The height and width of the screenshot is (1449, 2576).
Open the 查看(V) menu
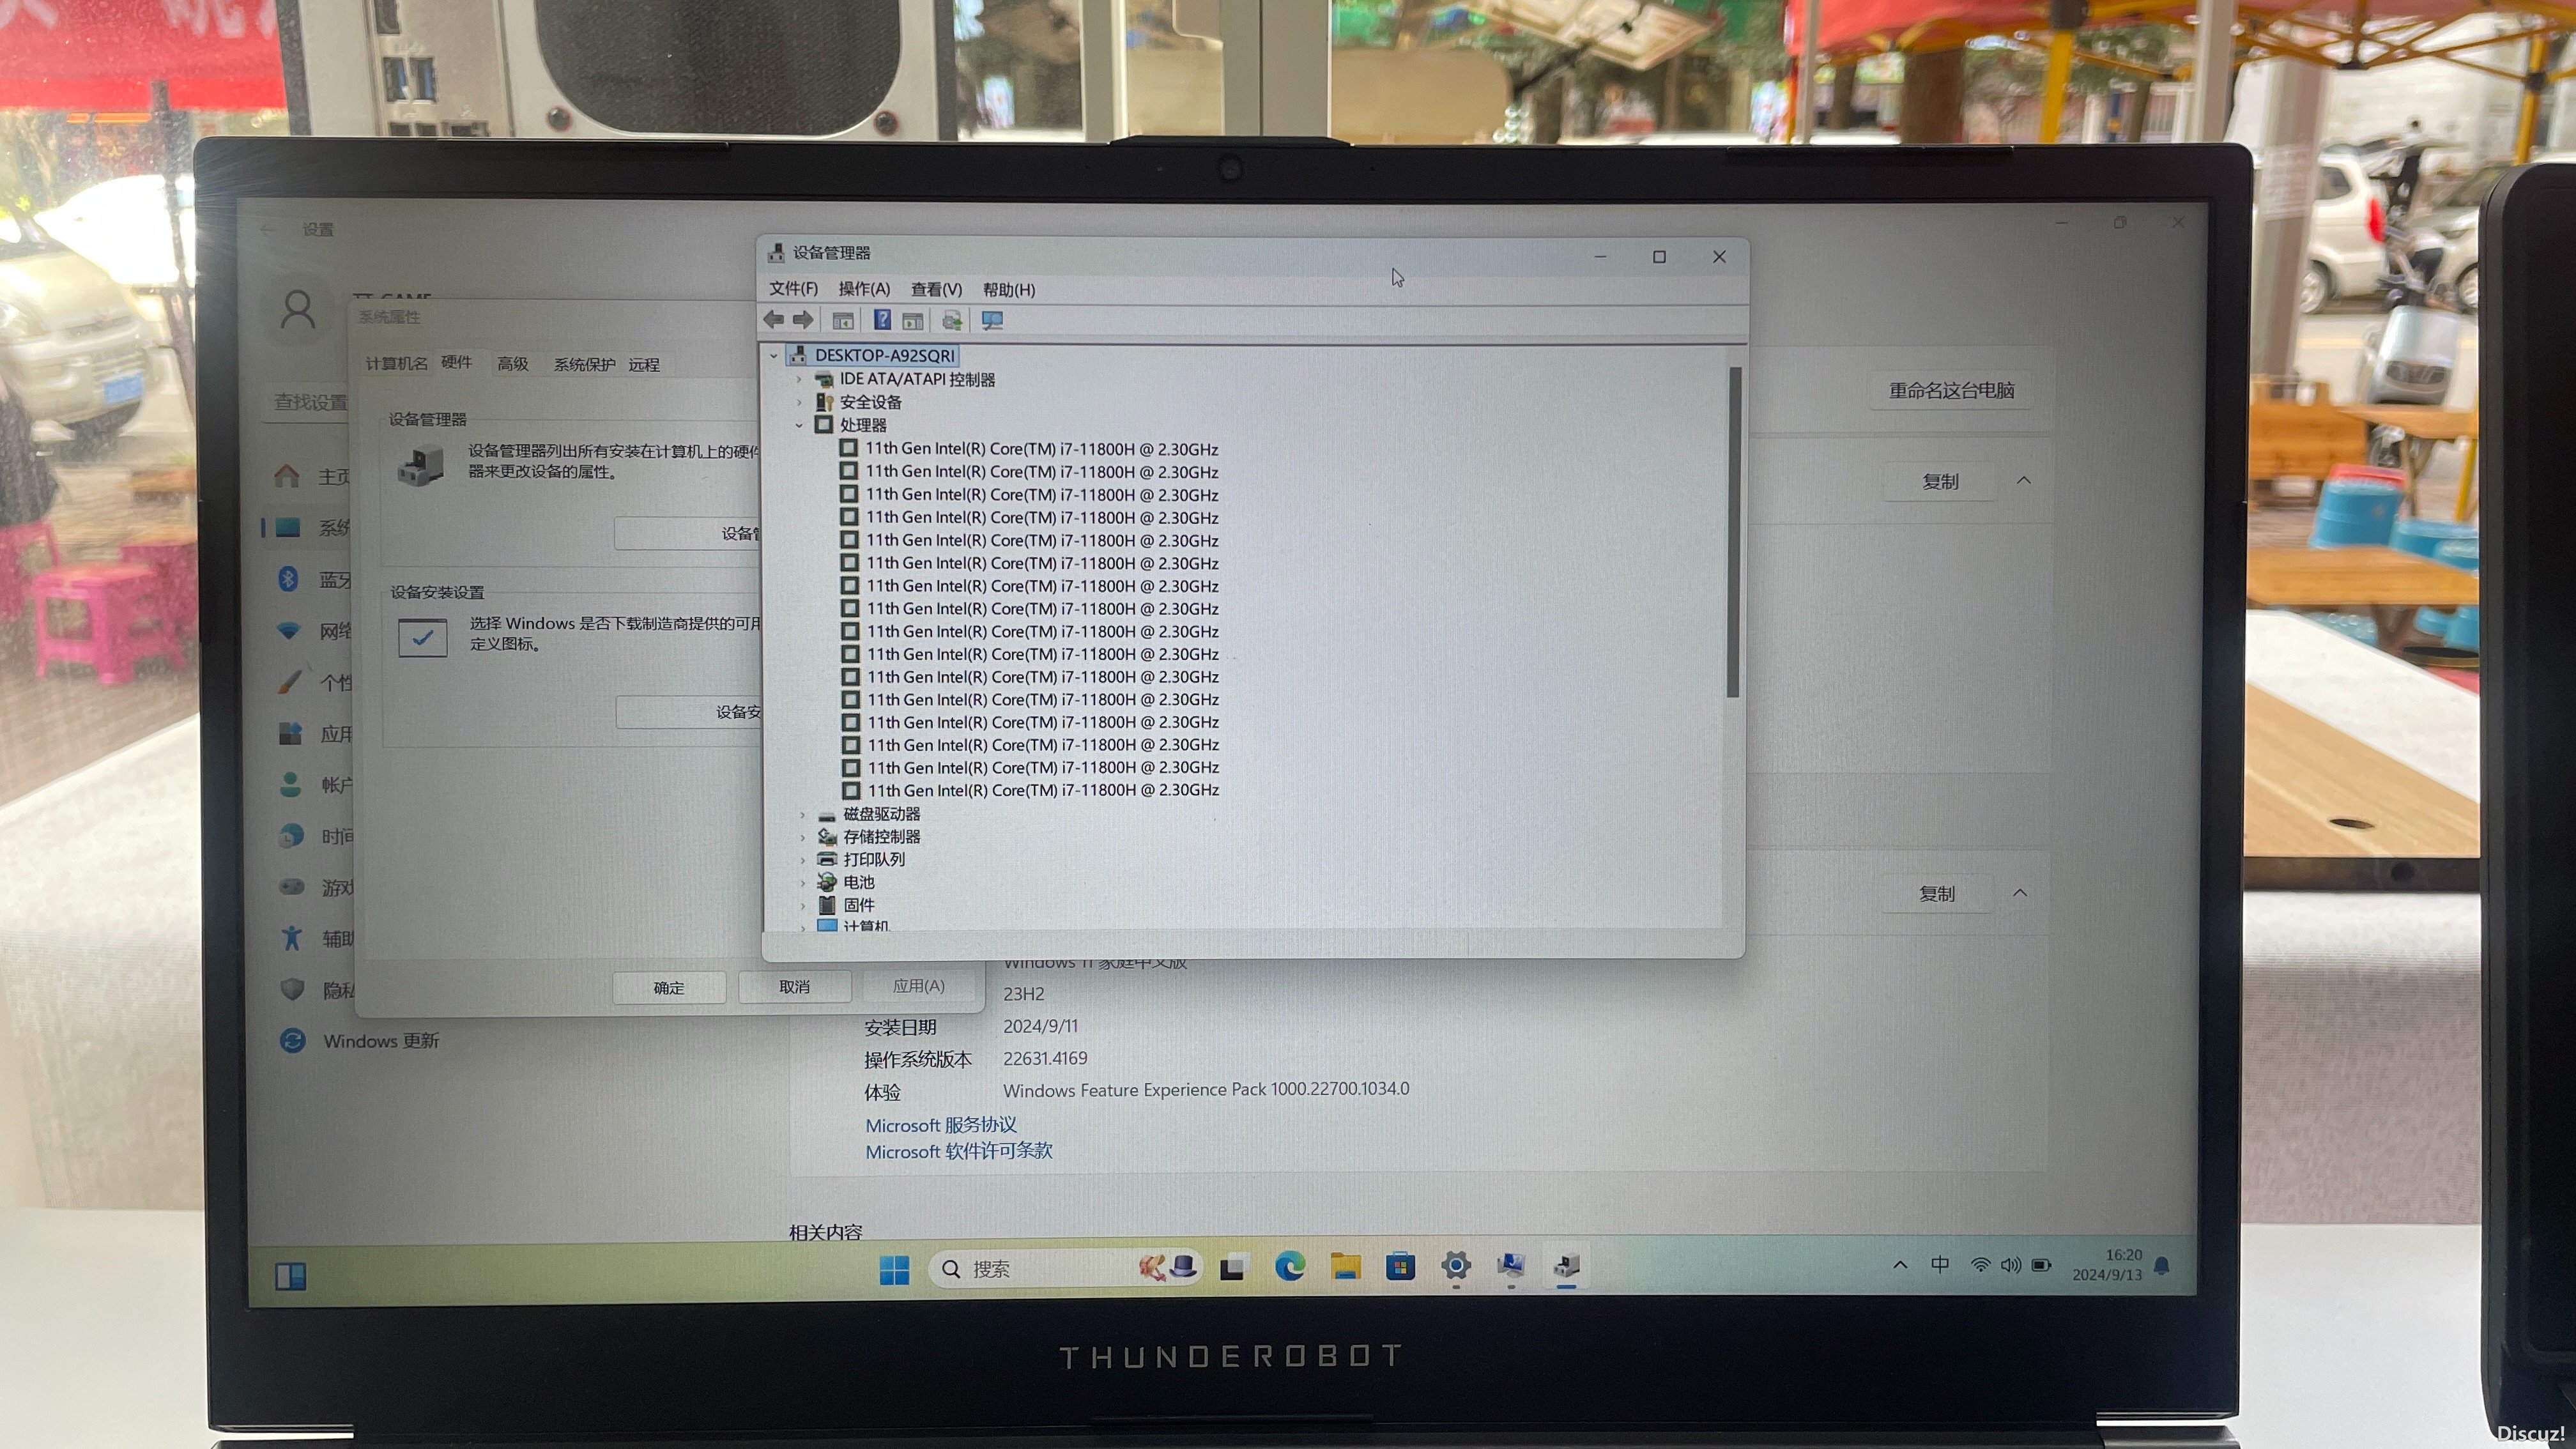pos(936,289)
